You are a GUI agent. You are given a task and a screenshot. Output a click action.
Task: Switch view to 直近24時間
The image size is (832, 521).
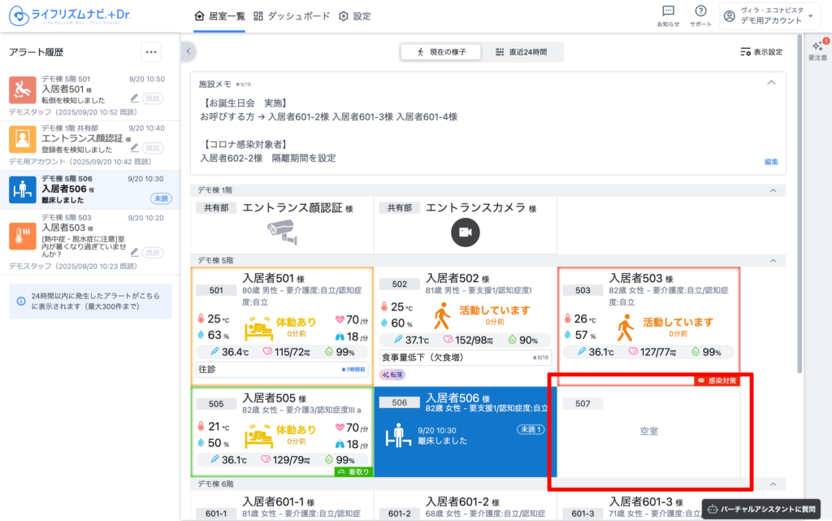(x=522, y=52)
